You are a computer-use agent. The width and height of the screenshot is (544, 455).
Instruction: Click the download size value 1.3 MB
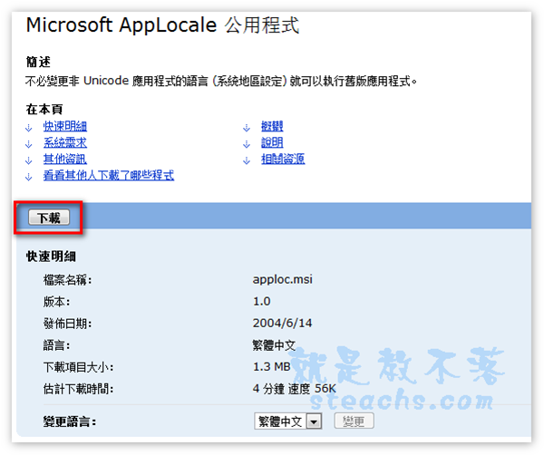click(x=272, y=366)
